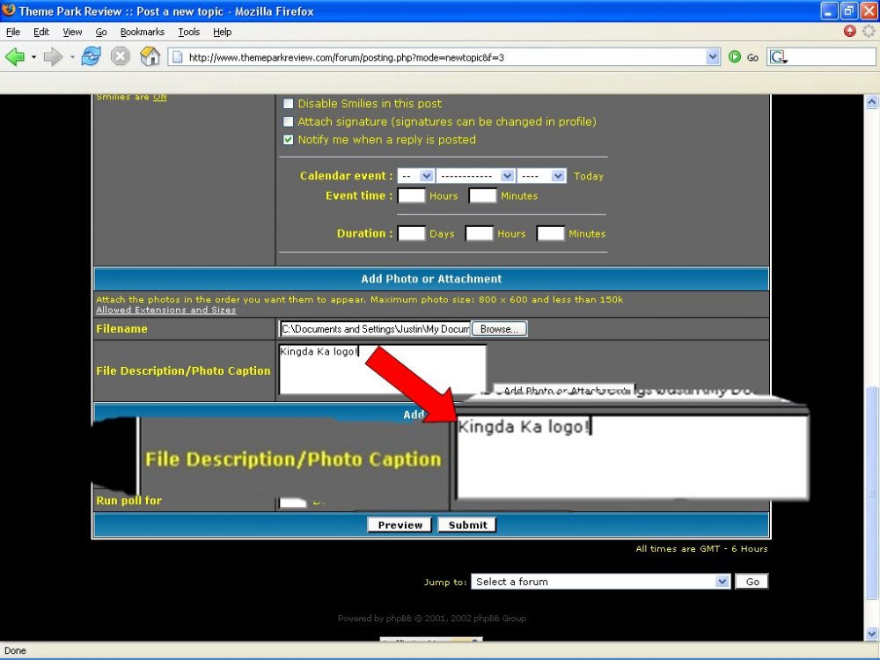Click the Forward navigation arrow
Screen dimensions: 880x660
coord(53,57)
